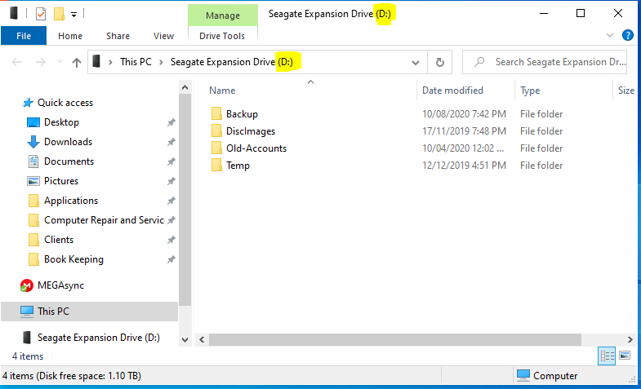Screen dimensions: 641x389
Task: Open Documents in Quick access
Action: coord(69,161)
